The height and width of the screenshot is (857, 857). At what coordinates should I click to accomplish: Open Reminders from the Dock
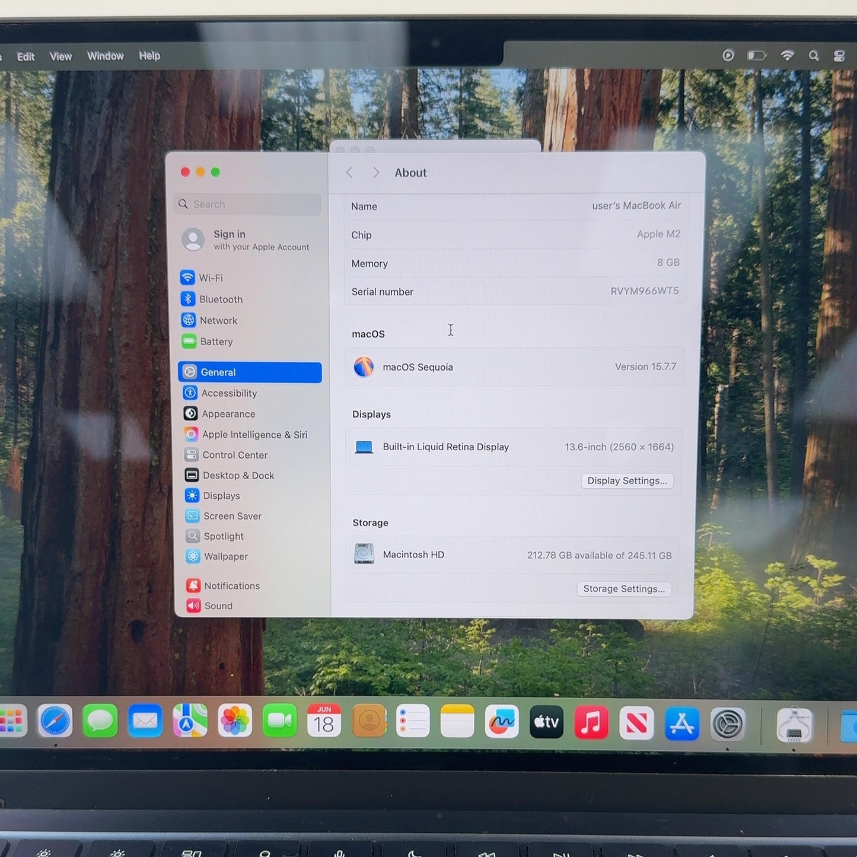[413, 721]
